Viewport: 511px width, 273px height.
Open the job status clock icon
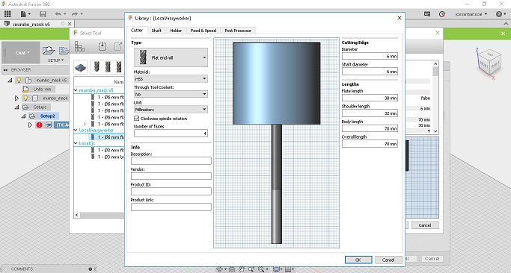coord(442,14)
